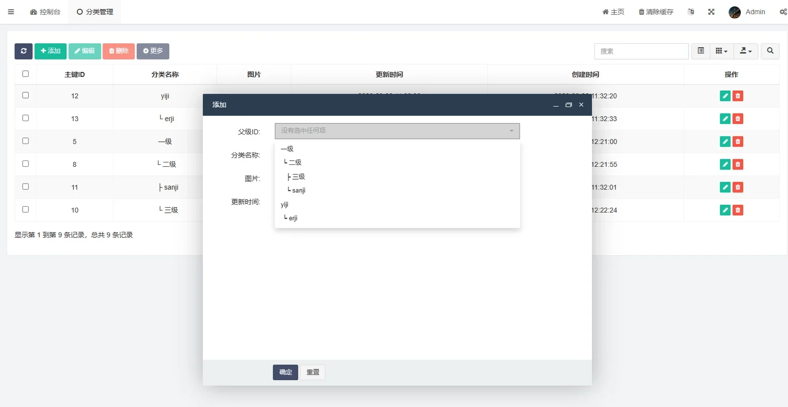
Task: Toggle fullscreen mode icon in header
Action: [711, 12]
